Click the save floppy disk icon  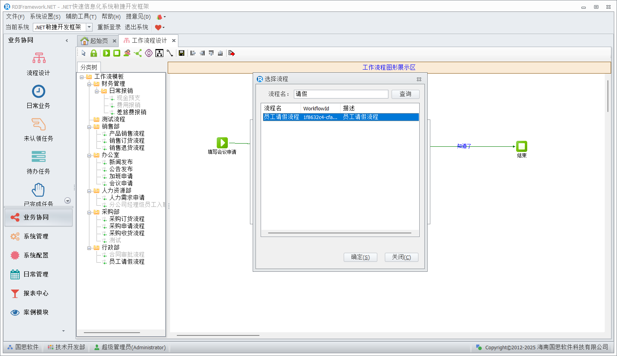point(182,53)
